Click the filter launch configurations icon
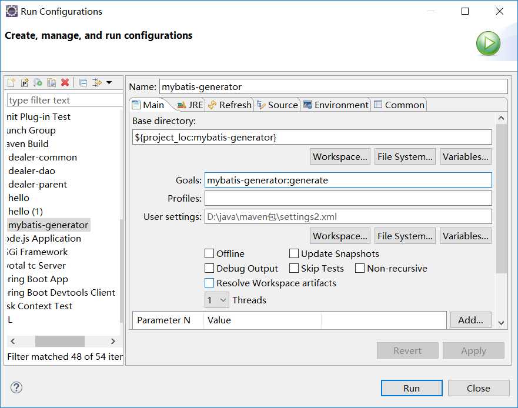The width and height of the screenshot is (518, 408). [97, 82]
